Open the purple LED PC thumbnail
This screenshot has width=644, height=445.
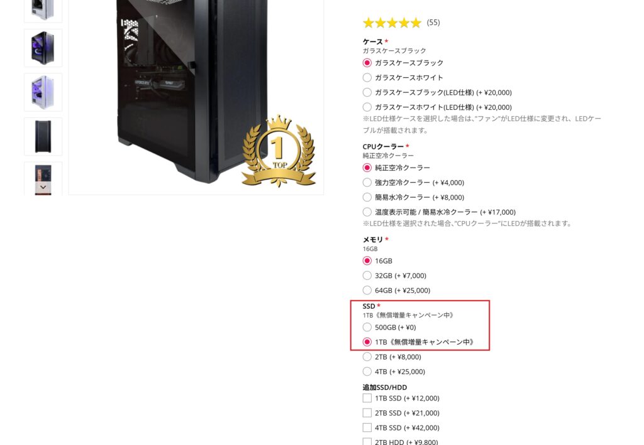[43, 48]
